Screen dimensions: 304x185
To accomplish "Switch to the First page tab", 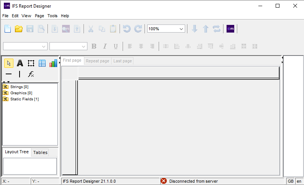I will pyautogui.click(x=72, y=61).
